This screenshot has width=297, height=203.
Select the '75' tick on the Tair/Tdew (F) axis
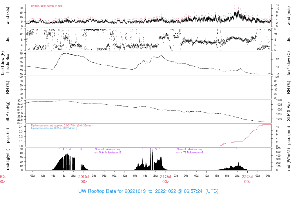[x=21, y=54]
